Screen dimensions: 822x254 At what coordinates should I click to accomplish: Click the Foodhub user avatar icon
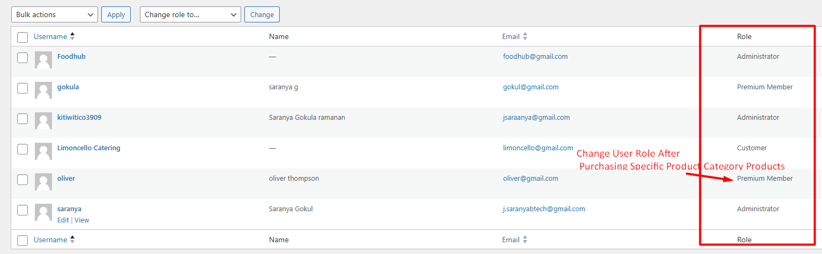pos(43,60)
